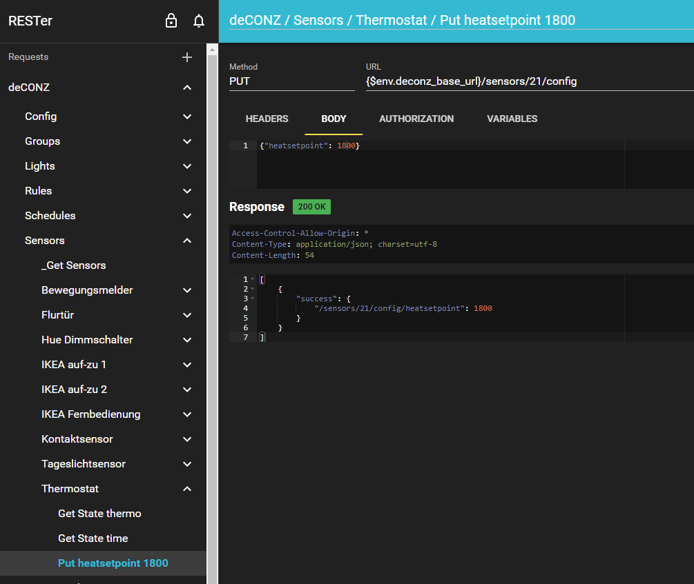
Task: Collapse the Sensors folder chevron
Action: [x=187, y=241]
